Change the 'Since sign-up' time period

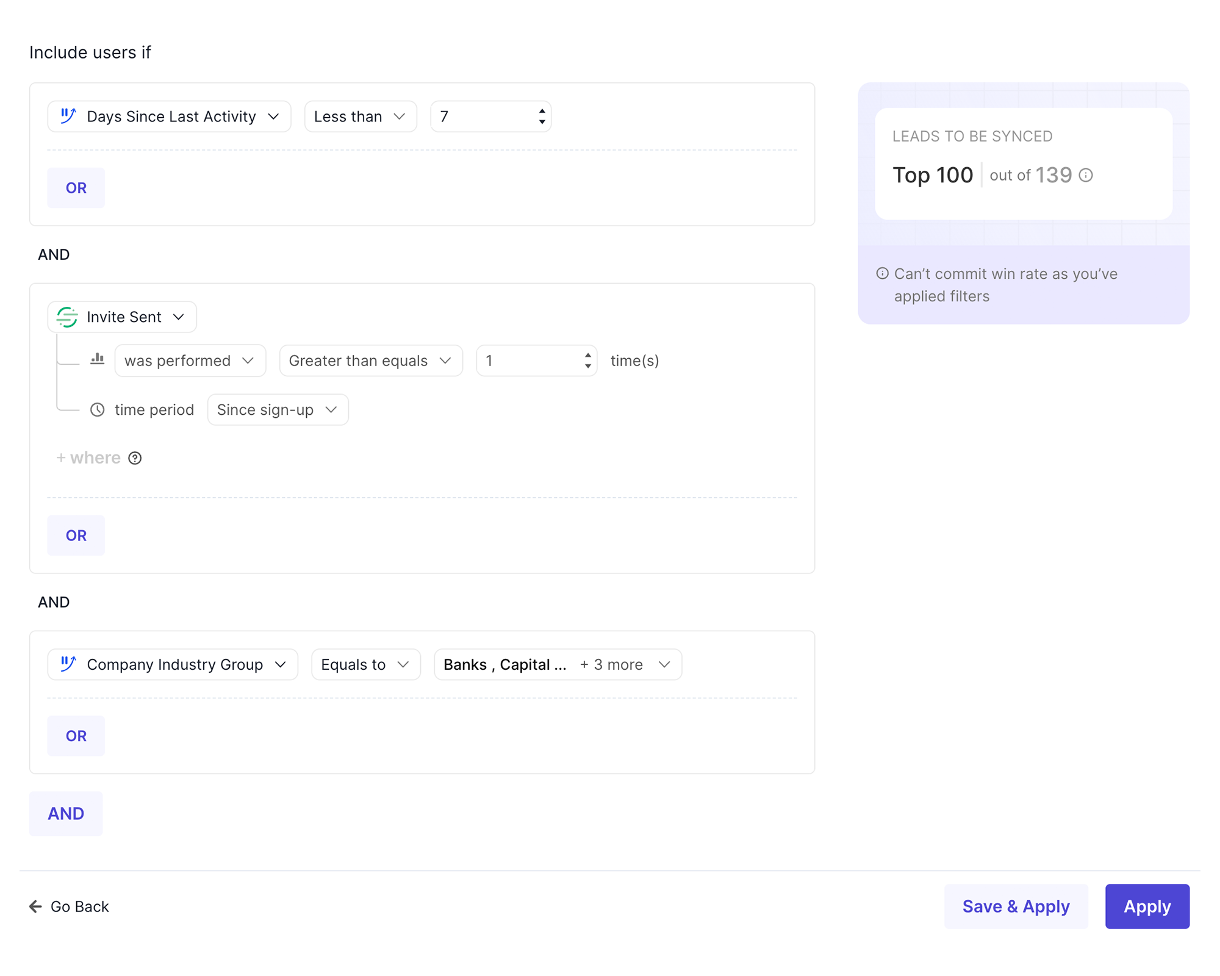tap(278, 410)
